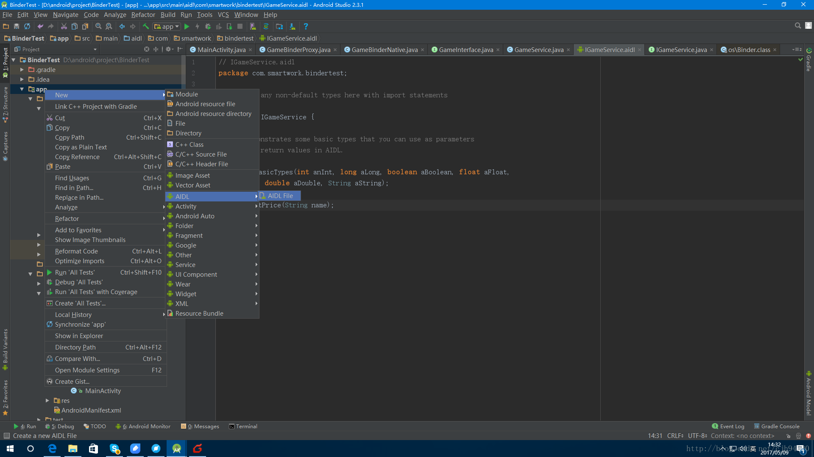Select AIDL File in the submenu
Viewport: 814px width, 457px height.
(x=280, y=195)
